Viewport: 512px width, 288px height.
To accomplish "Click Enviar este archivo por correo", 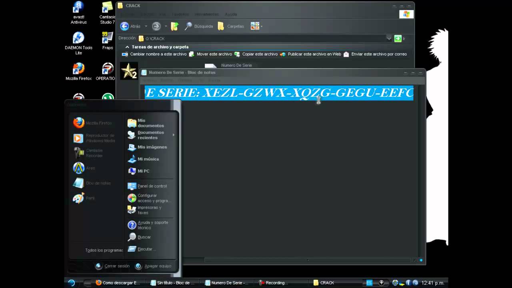I will [x=375, y=54].
